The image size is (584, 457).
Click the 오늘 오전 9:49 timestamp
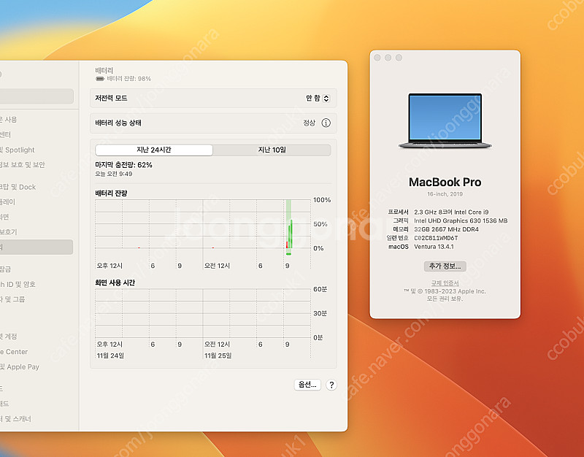[114, 174]
